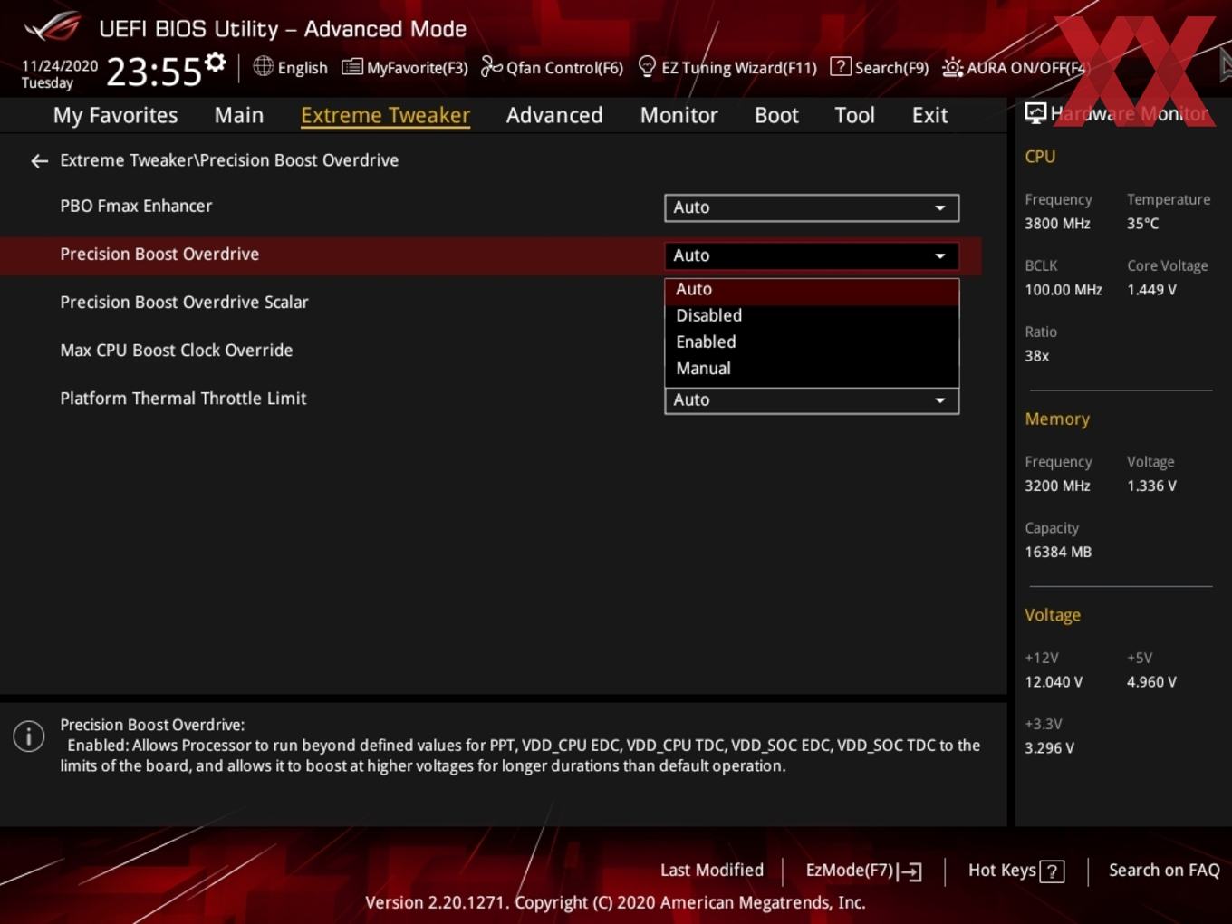This screenshot has width=1232, height=924.
Task: Click the CPU section heading
Action: (x=1040, y=157)
